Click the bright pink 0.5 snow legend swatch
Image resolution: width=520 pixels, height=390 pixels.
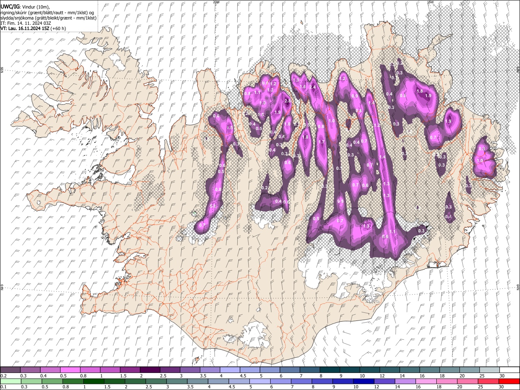[70, 370]
